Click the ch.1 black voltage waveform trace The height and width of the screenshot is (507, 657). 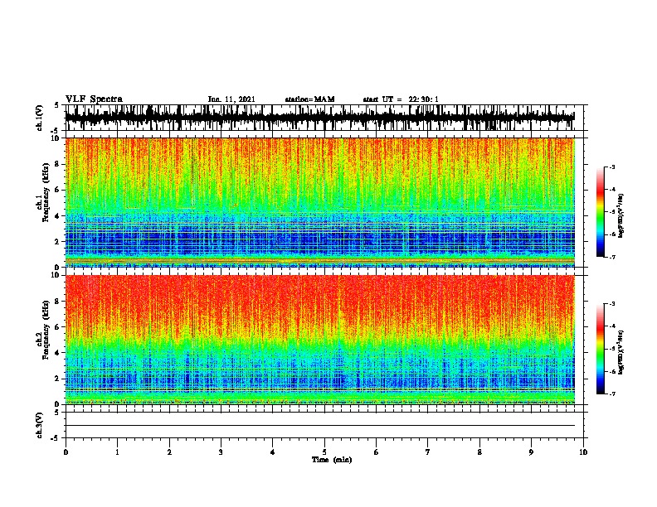319,118
